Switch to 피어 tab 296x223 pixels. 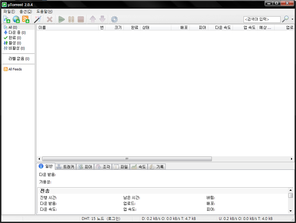pos(85,167)
